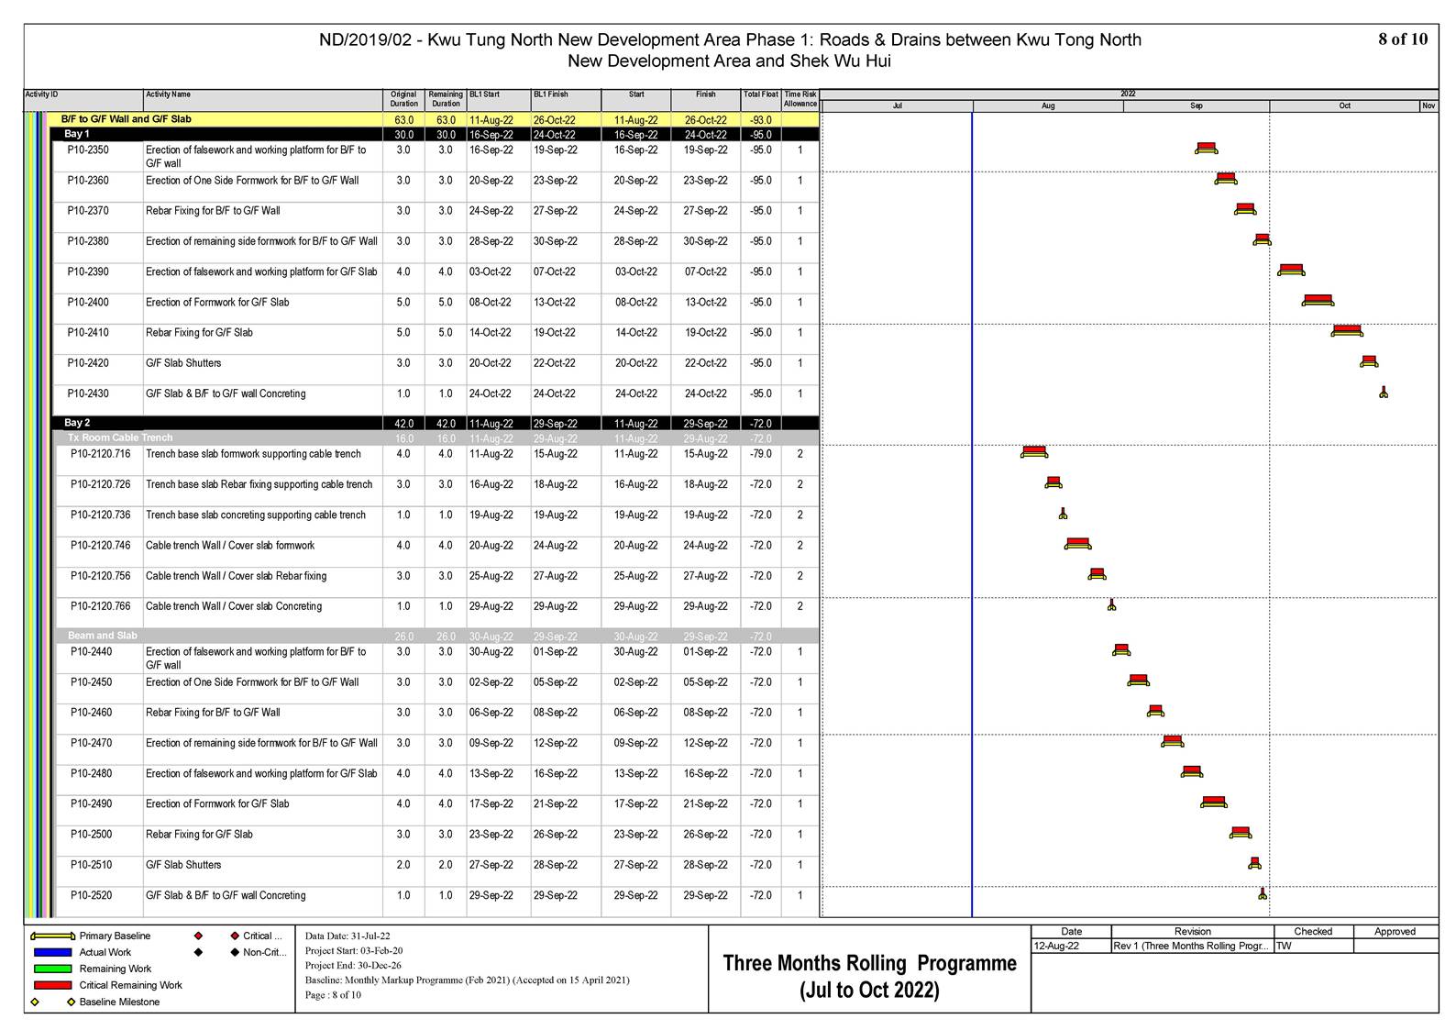Click the -79.0 total float value

[761, 454]
